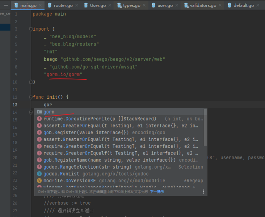Viewport: 265px width, 217px height.
Task: Choose runtime.GoroutineProfile from completion list
Action: [x=100, y=119]
